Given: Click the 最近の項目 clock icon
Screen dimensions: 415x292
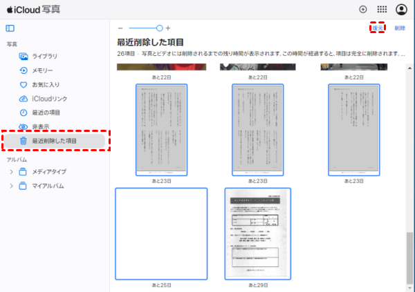Looking at the screenshot, I should [x=24, y=113].
